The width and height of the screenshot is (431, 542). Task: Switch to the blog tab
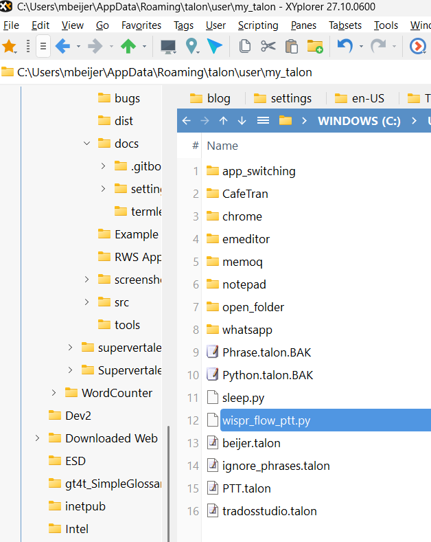[x=211, y=98]
